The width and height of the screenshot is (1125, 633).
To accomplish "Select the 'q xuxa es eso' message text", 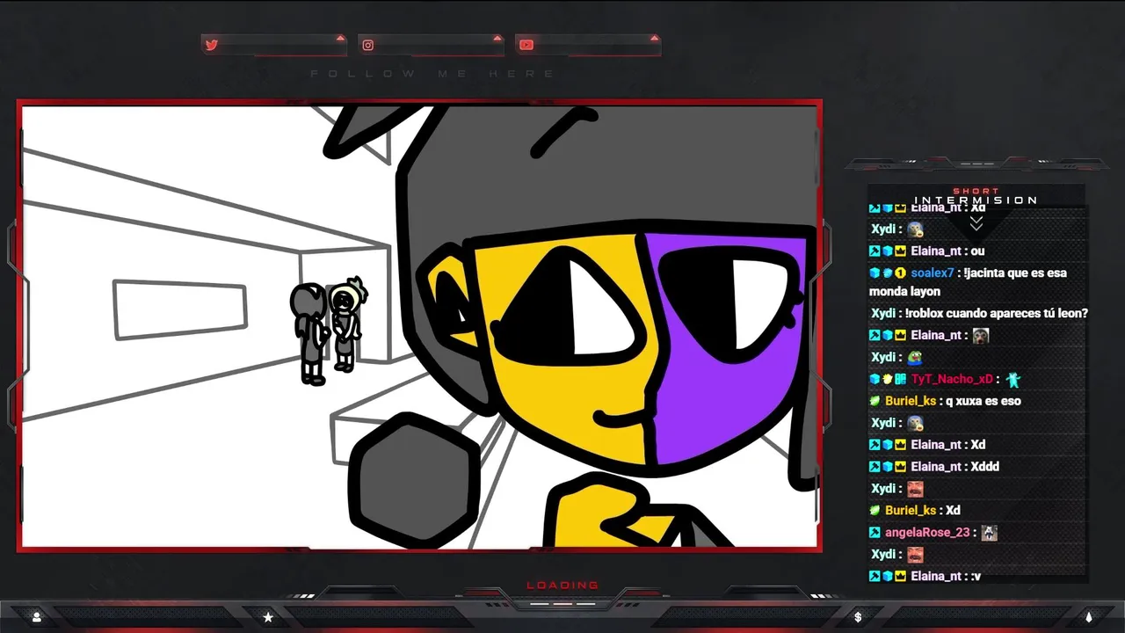I will click(983, 401).
